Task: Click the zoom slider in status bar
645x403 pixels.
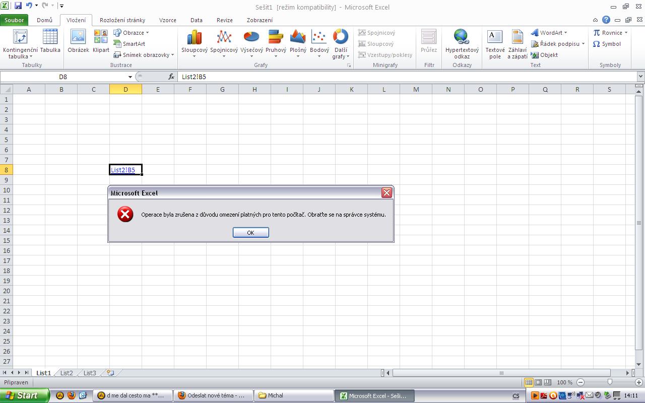Action: coord(610,382)
